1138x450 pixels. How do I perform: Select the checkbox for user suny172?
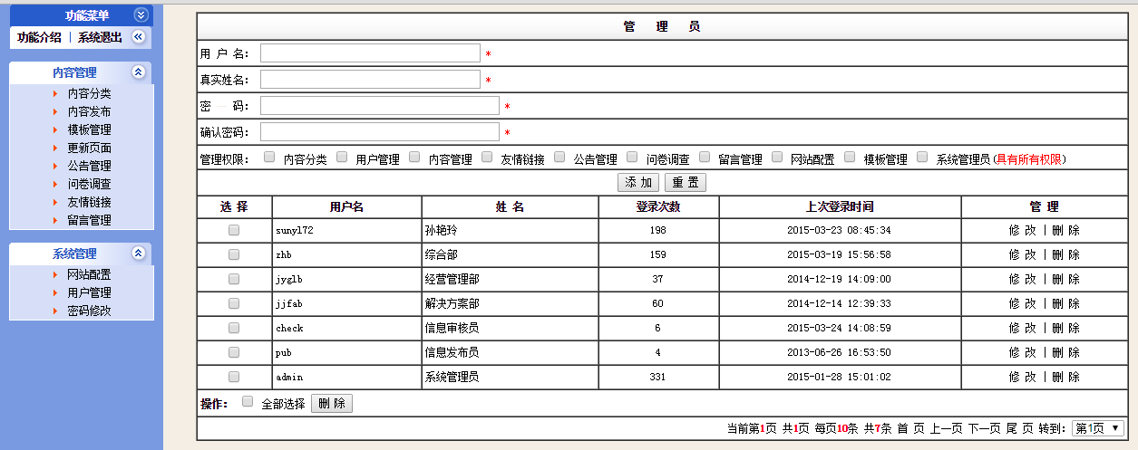click(234, 230)
